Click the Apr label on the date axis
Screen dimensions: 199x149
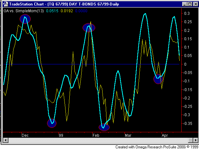click(x=165, y=135)
